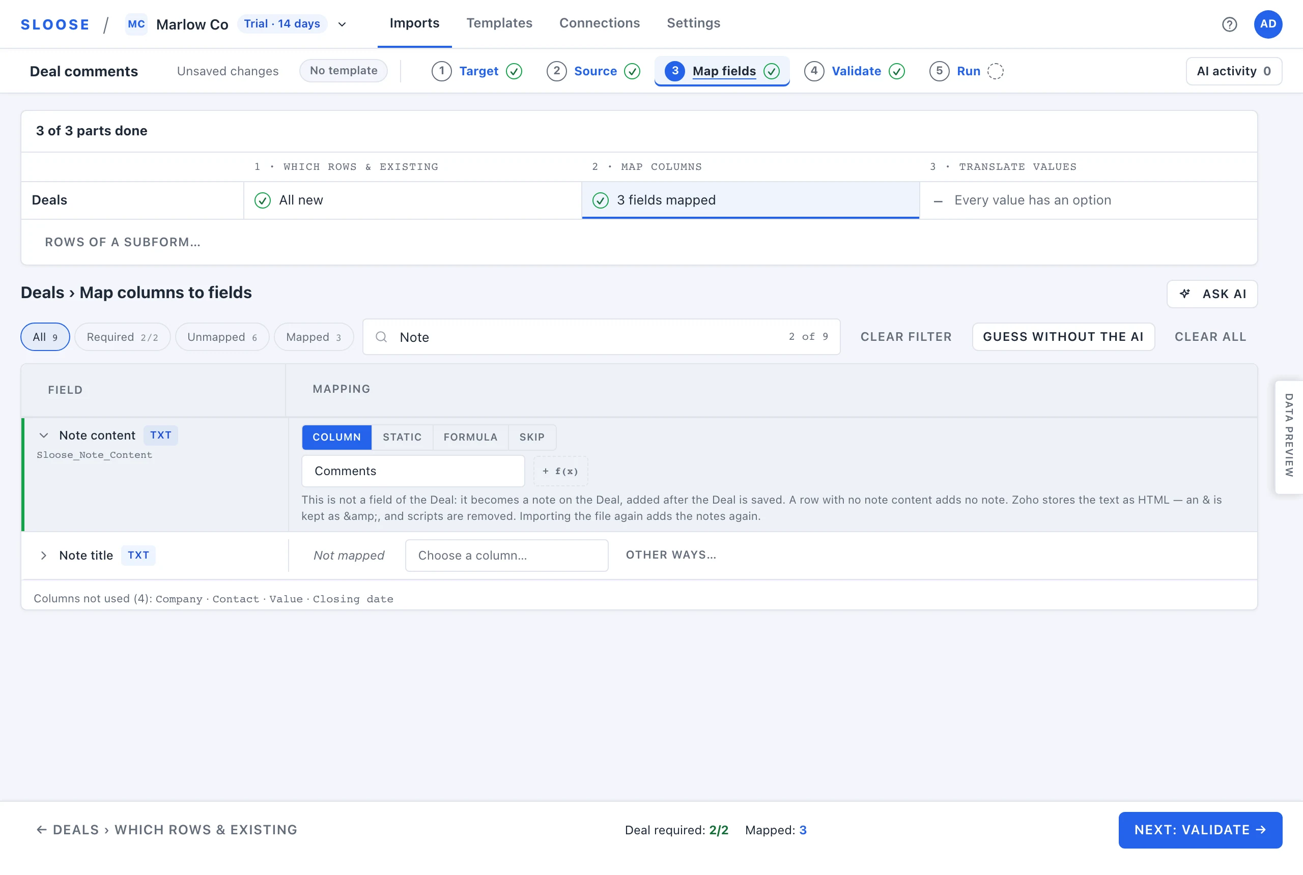The image size is (1303, 875).
Task: Click the Run step pending circle icon
Action: pos(996,71)
